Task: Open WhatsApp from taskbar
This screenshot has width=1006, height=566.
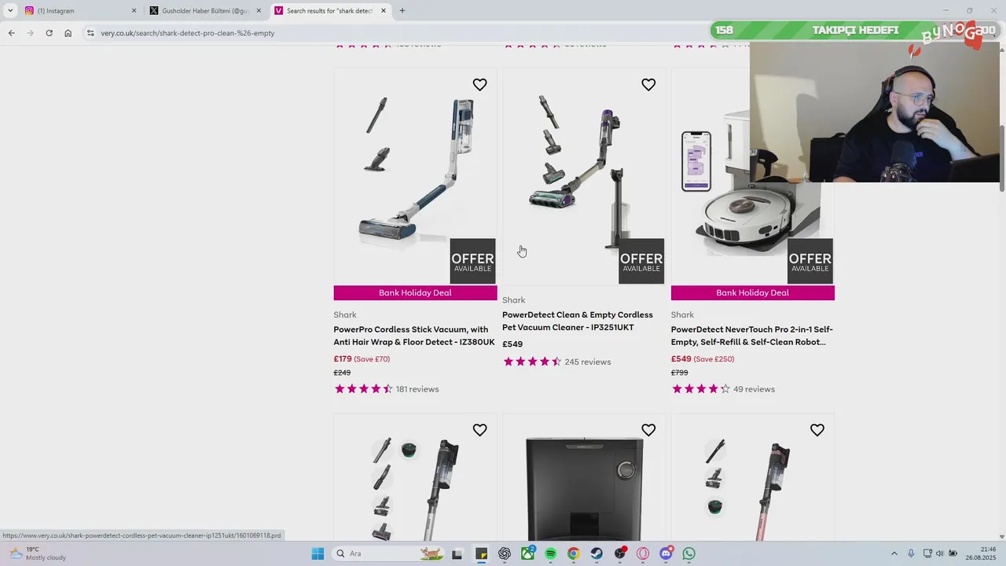Action: (689, 553)
